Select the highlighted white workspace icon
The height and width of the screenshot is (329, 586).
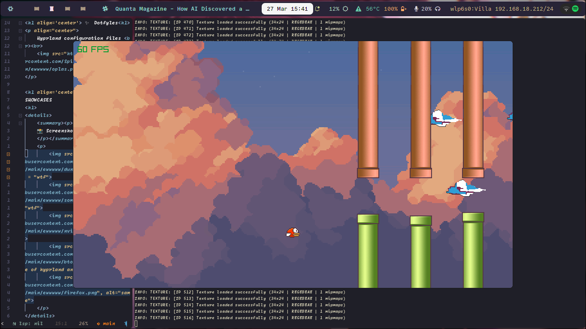52,9
